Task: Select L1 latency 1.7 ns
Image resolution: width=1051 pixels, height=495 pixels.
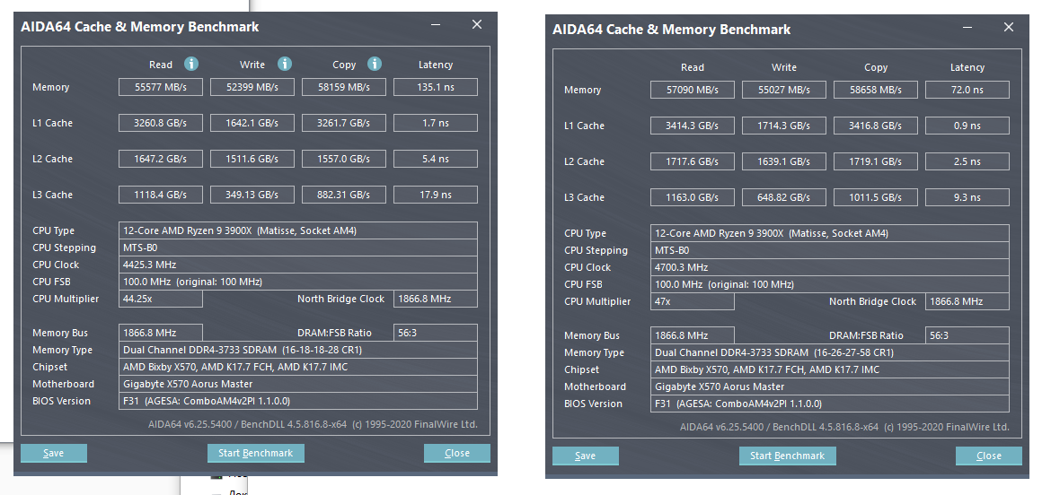Action: [x=436, y=123]
